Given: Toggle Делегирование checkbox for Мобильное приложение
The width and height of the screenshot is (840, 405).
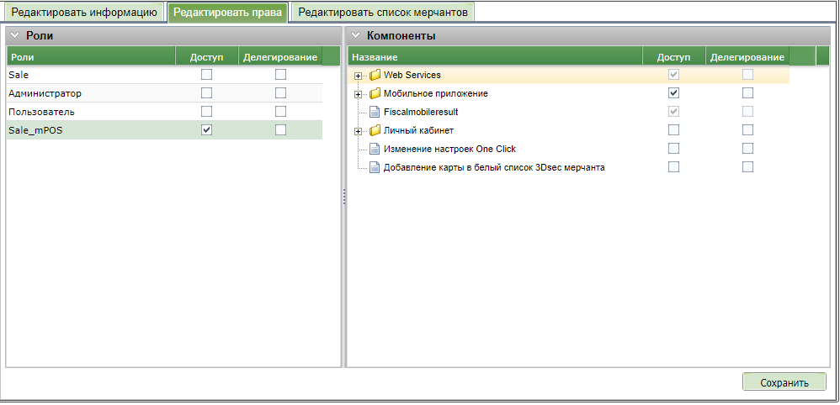Looking at the screenshot, I should (747, 93).
